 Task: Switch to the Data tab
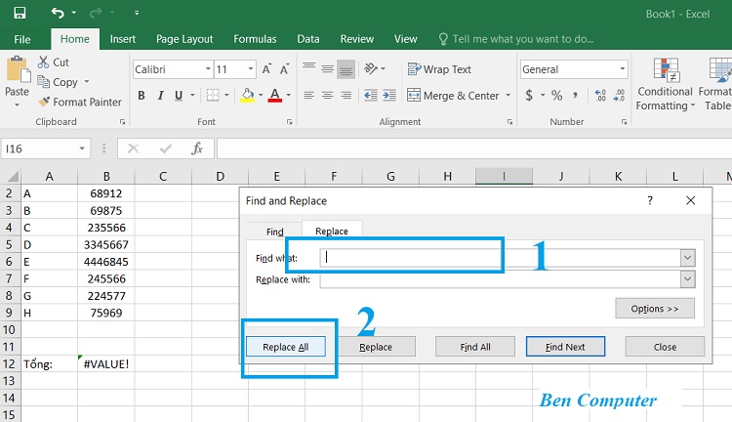pos(308,39)
